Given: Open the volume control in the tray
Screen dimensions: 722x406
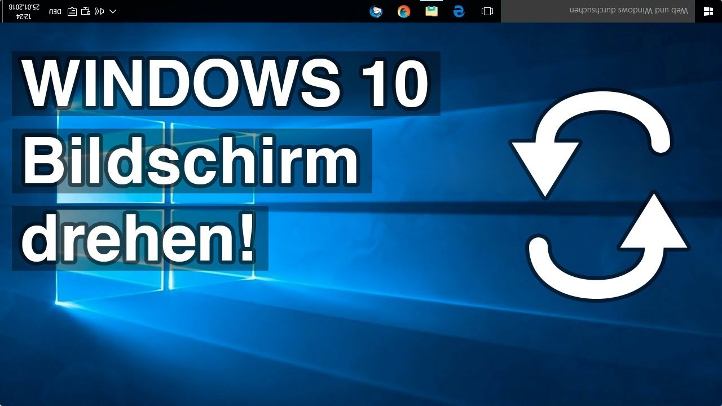Looking at the screenshot, I should coord(99,11).
